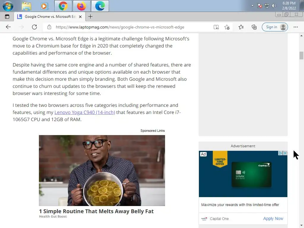Click the AdChoices triangle icon

(x=280, y=153)
